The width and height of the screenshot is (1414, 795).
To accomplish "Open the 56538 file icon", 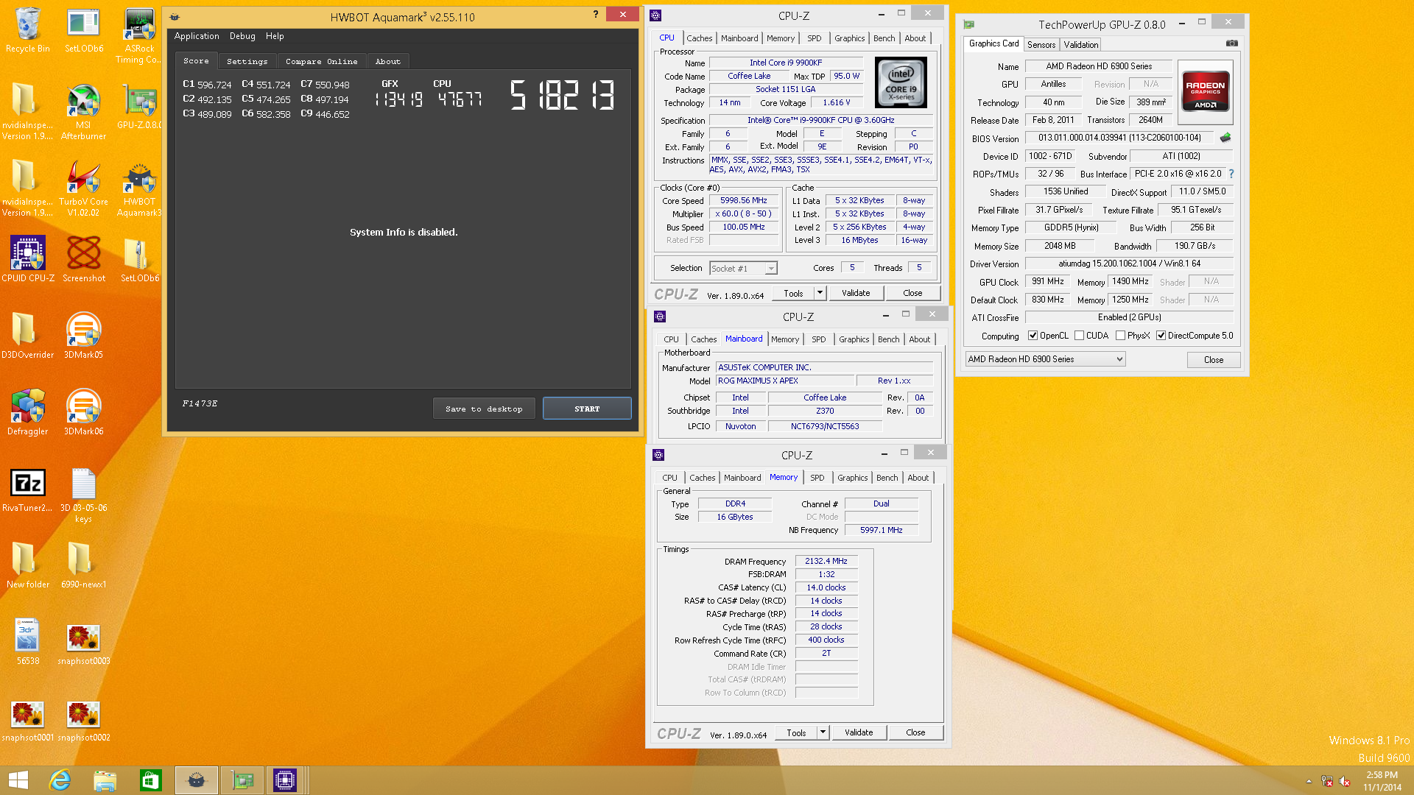I will tap(28, 642).
